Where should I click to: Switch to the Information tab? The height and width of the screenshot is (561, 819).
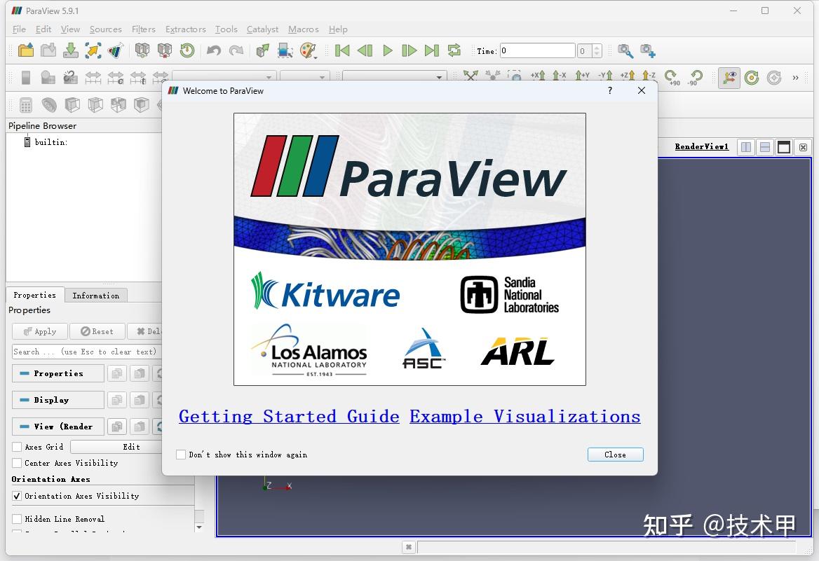coord(96,296)
